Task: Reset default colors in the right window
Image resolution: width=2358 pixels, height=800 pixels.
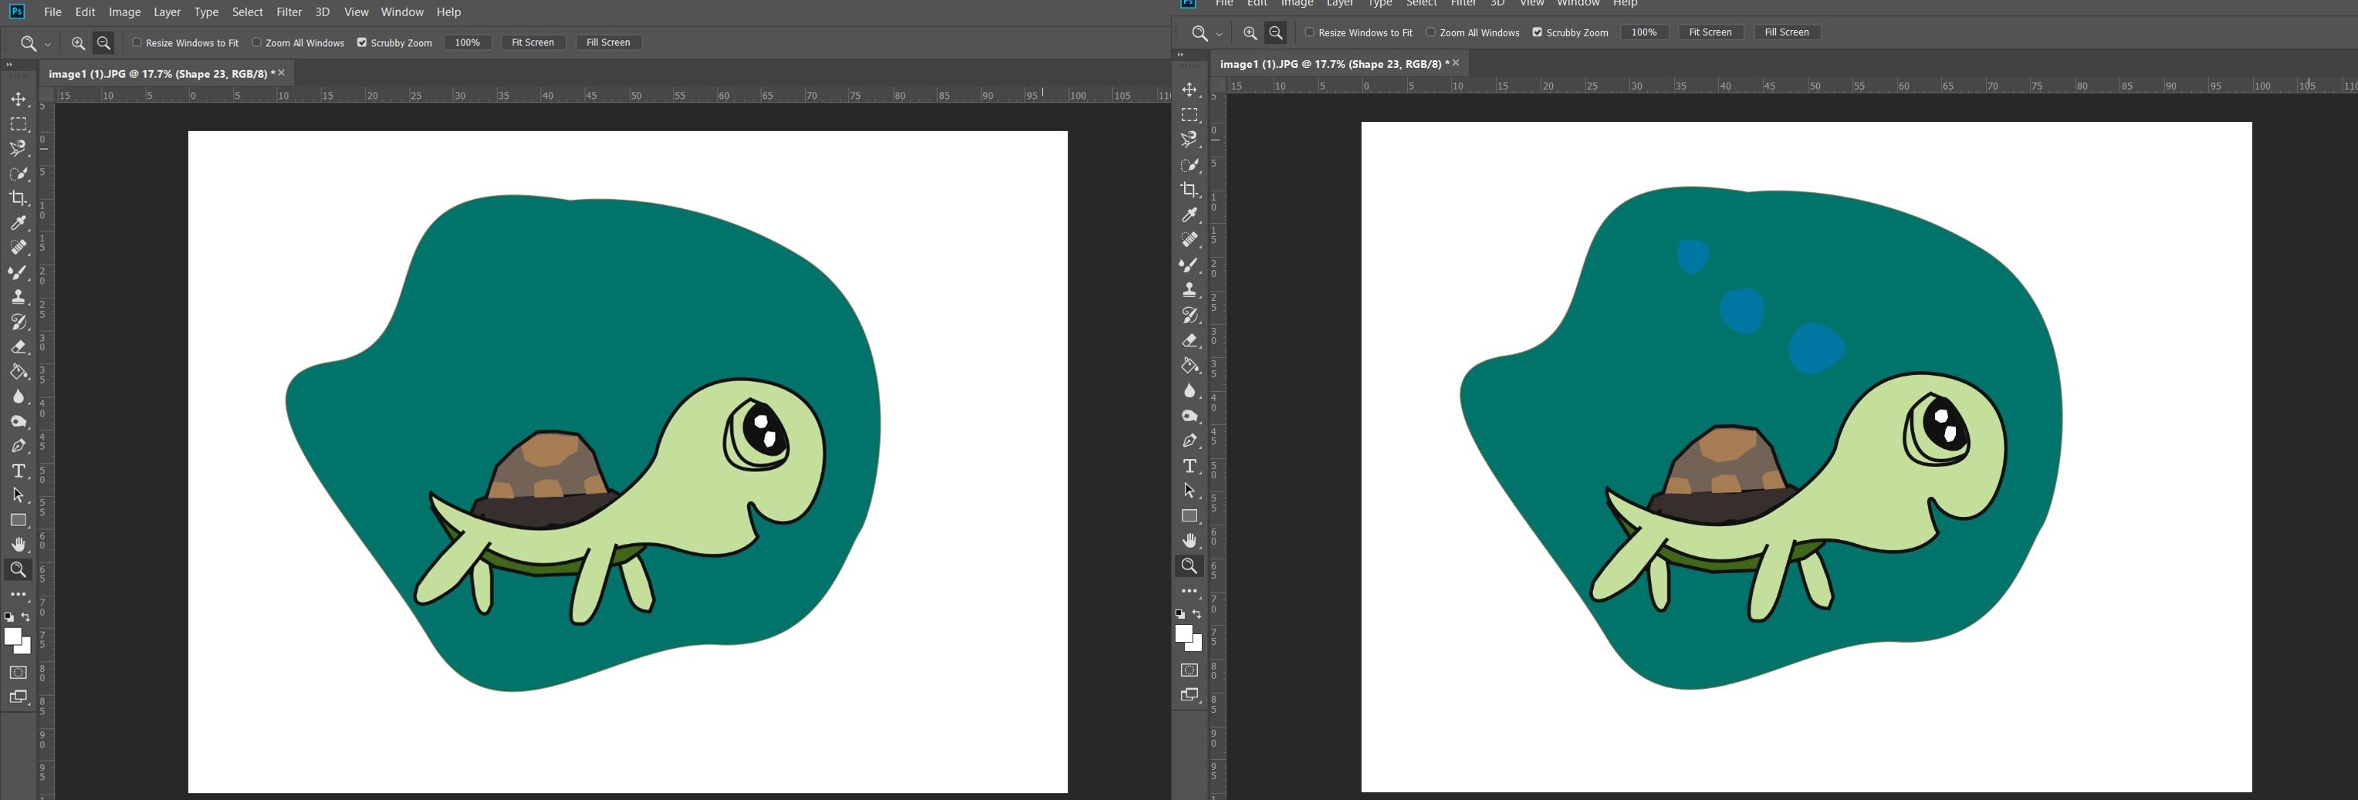Action: (x=1180, y=614)
